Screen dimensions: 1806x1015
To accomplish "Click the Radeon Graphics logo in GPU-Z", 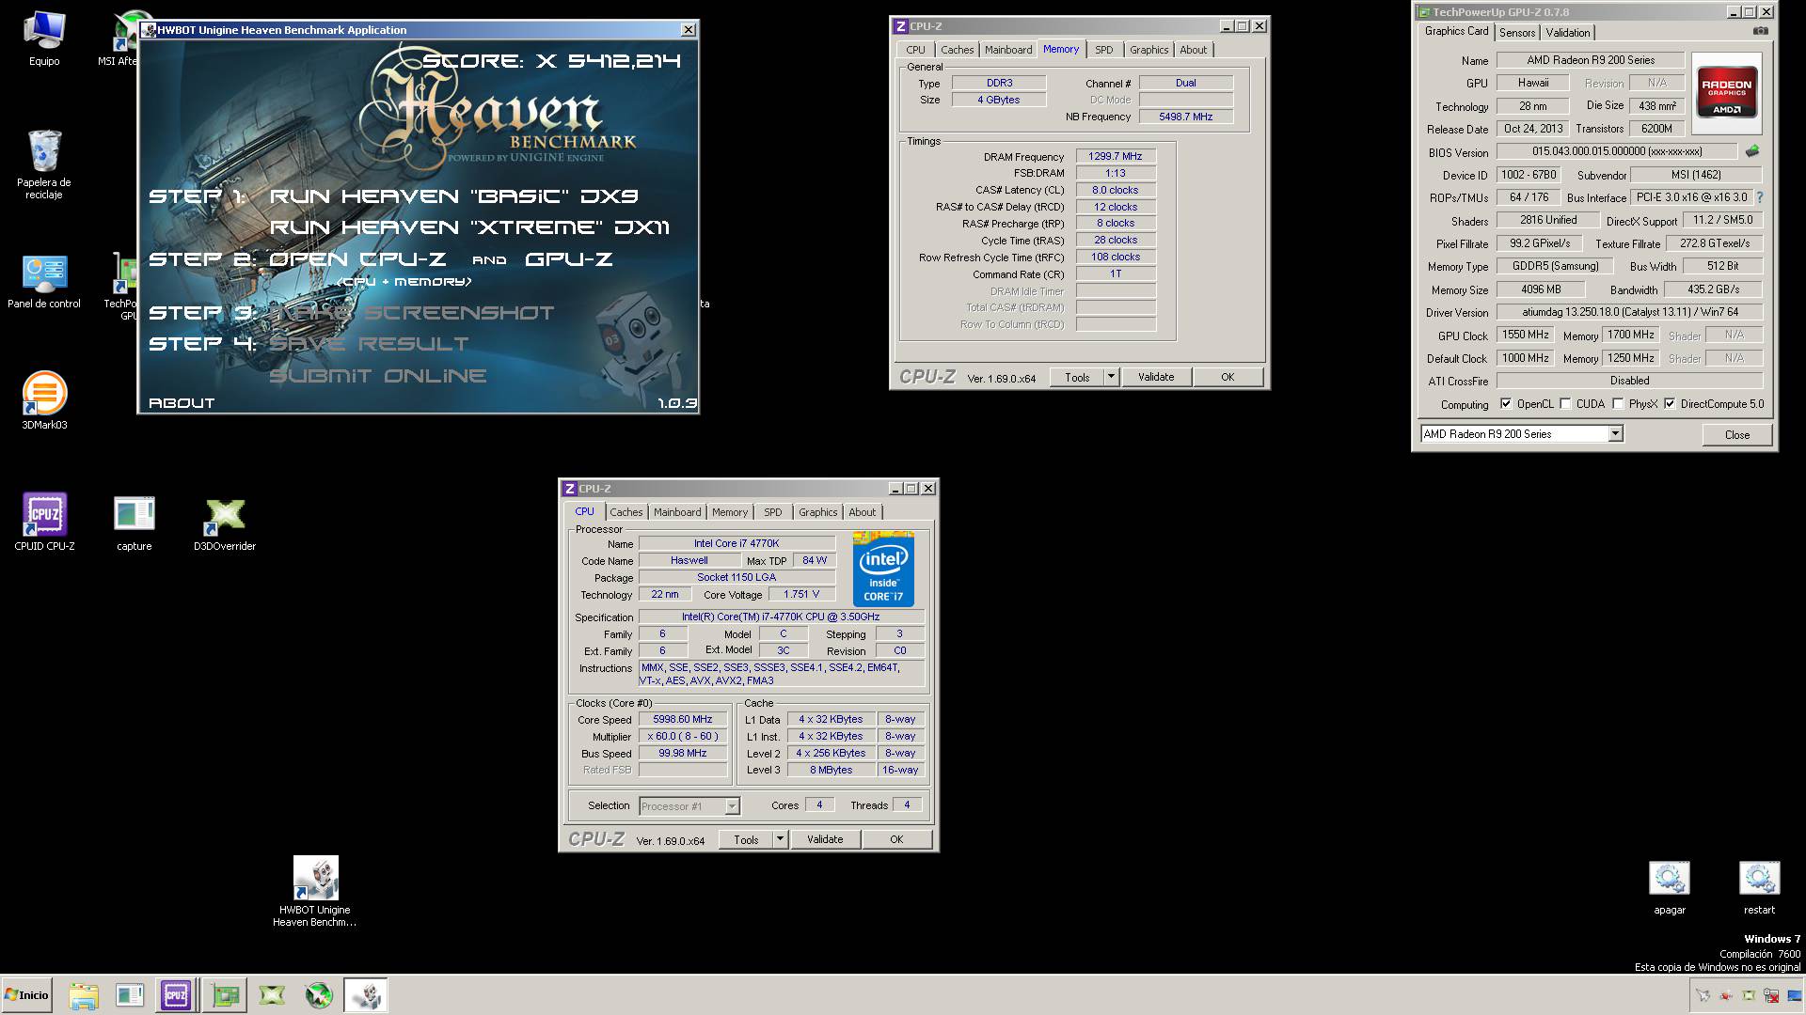I will 1727,91.
